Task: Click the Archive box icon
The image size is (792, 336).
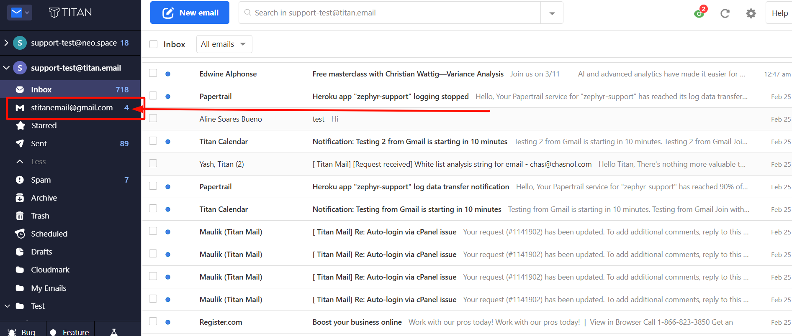Action: pyautogui.click(x=20, y=198)
